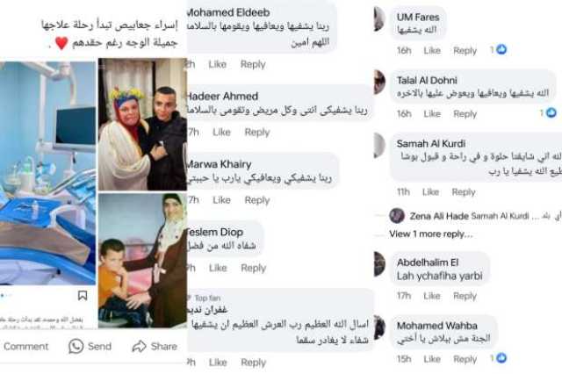The height and width of the screenshot is (374, 562).
Task: Click the Comment button under post
Action: (25, 347)
